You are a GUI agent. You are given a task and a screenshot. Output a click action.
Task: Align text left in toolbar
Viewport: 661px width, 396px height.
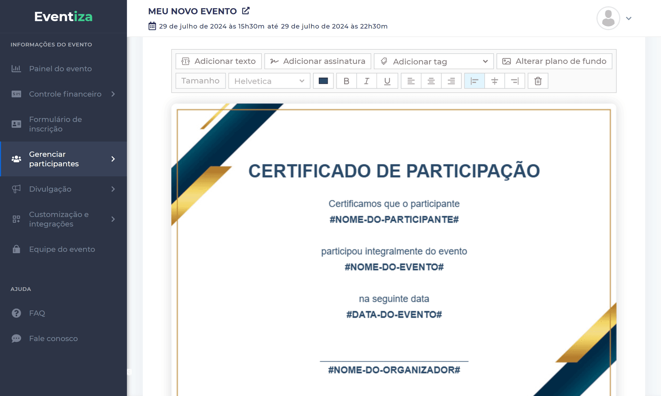pyautogui.click(x=411, y=81)
